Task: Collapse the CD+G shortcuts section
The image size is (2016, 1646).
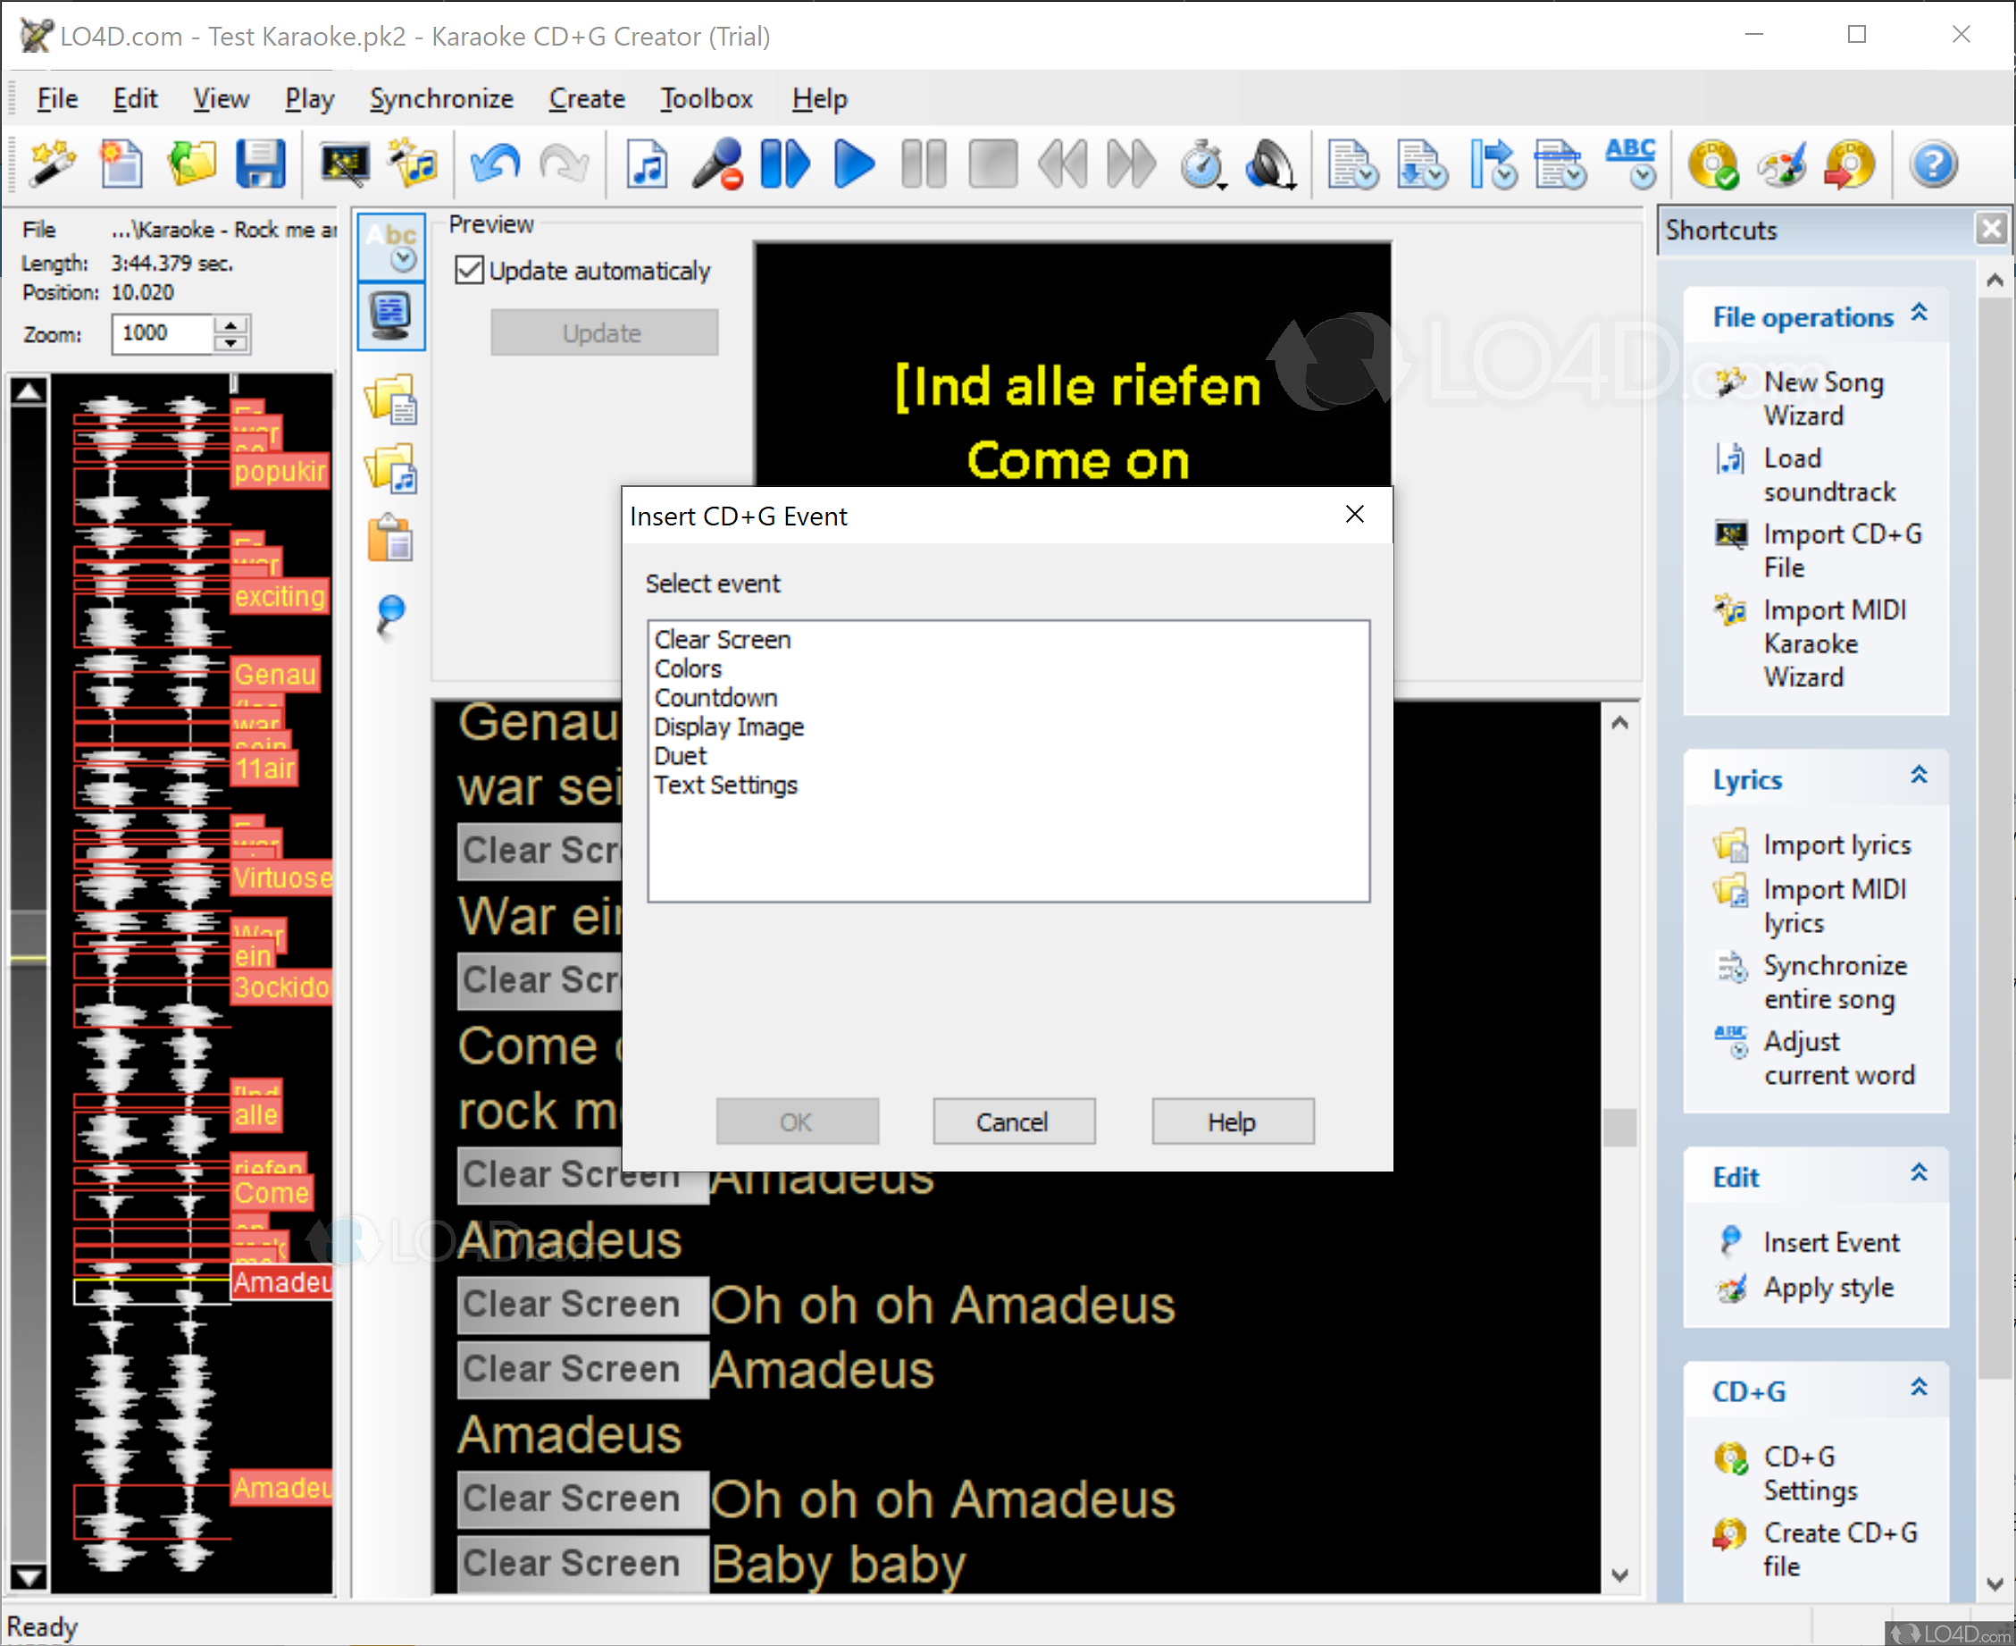Action: tap(1919, 1388)
